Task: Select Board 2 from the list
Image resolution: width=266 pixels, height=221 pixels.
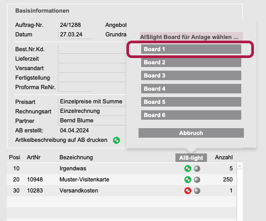Action: pyautogui.click(x=191, y=62)
